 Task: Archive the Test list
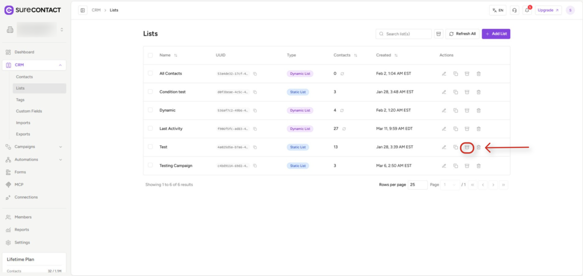[467, 147]
